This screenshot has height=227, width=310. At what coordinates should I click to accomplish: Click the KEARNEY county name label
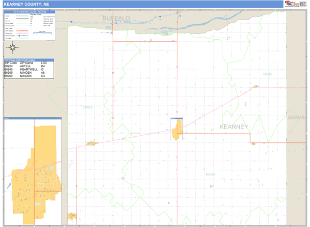click(234, 127)
